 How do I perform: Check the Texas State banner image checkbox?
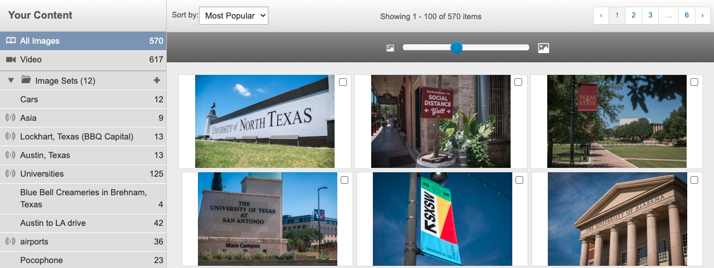(694, 82)
